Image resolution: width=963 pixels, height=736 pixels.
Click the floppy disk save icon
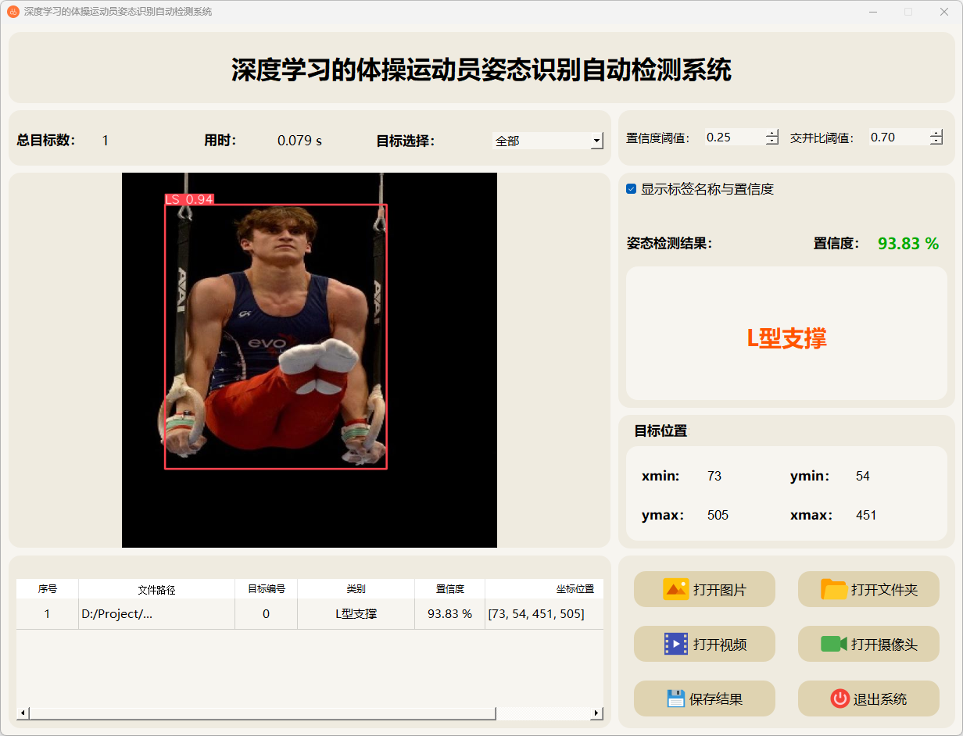(675, 698)
